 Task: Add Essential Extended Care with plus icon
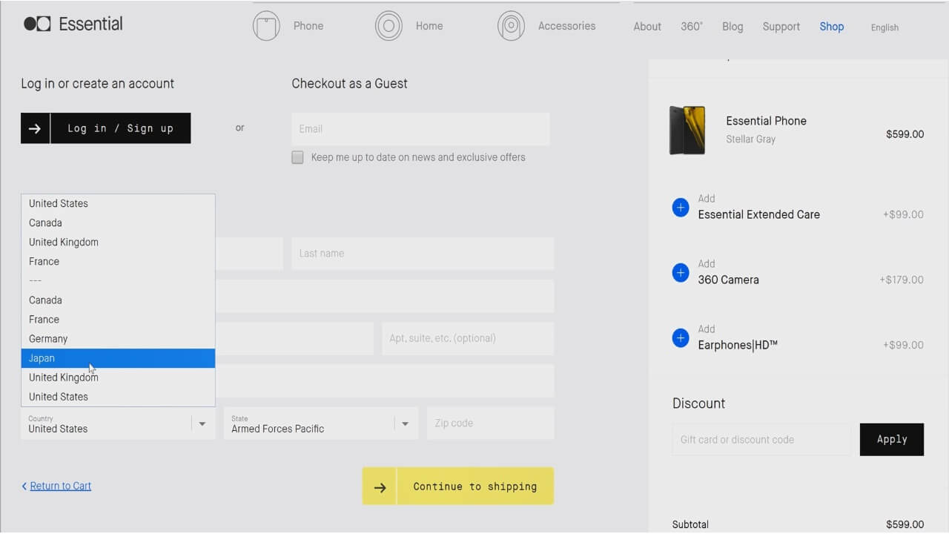coord(680,208)
